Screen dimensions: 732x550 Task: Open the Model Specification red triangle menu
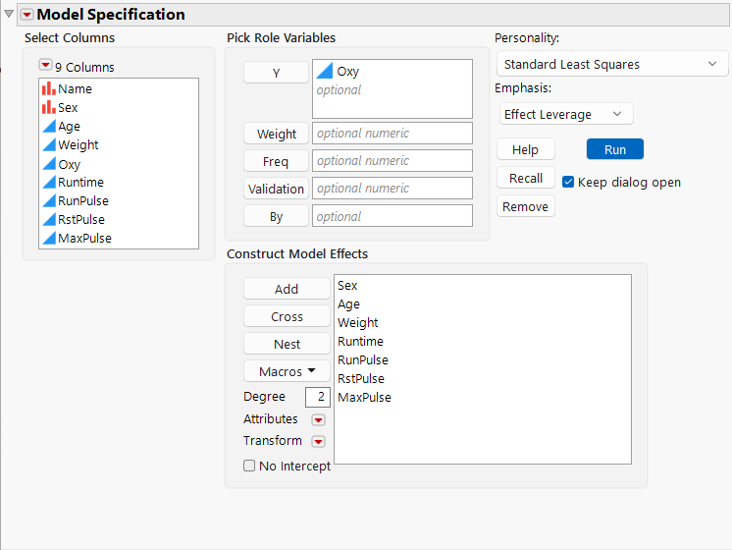pos(27,15)
